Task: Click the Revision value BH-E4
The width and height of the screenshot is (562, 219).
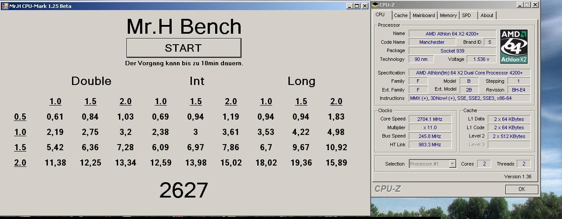Action: pyautogui.click(x=519, y=90)
